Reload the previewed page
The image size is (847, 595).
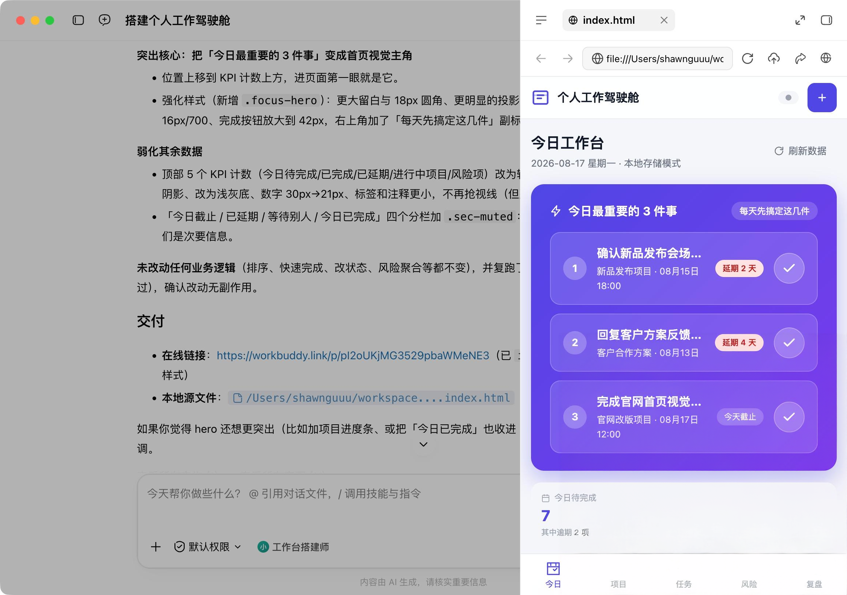click(748, 58)
